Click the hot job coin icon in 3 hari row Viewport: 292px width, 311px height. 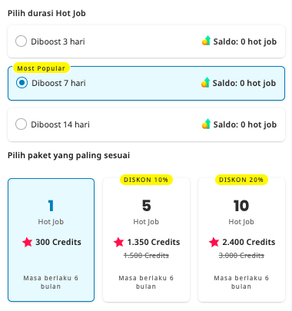(206, 41)
